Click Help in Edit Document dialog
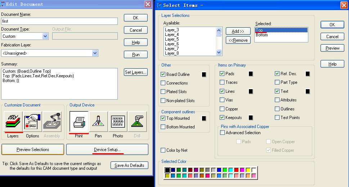349x187 pixels. click(x=135, y=42)
